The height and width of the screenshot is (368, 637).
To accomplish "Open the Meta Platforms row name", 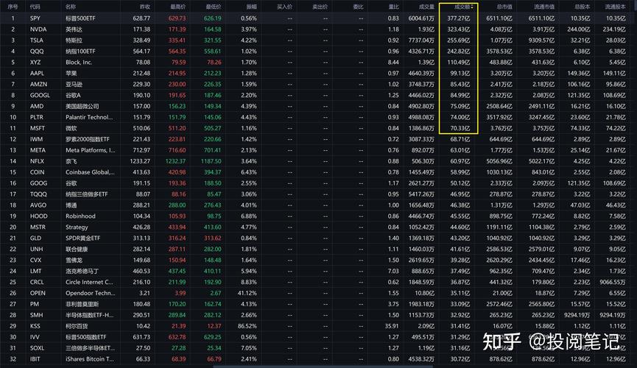I will pos(90,150).
